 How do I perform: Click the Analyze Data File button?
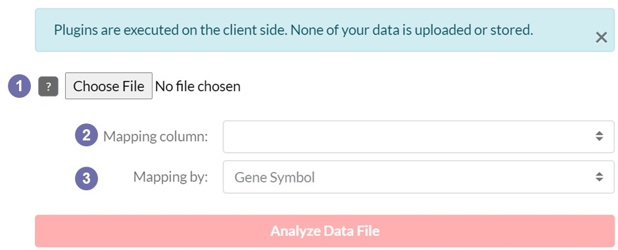325,231
